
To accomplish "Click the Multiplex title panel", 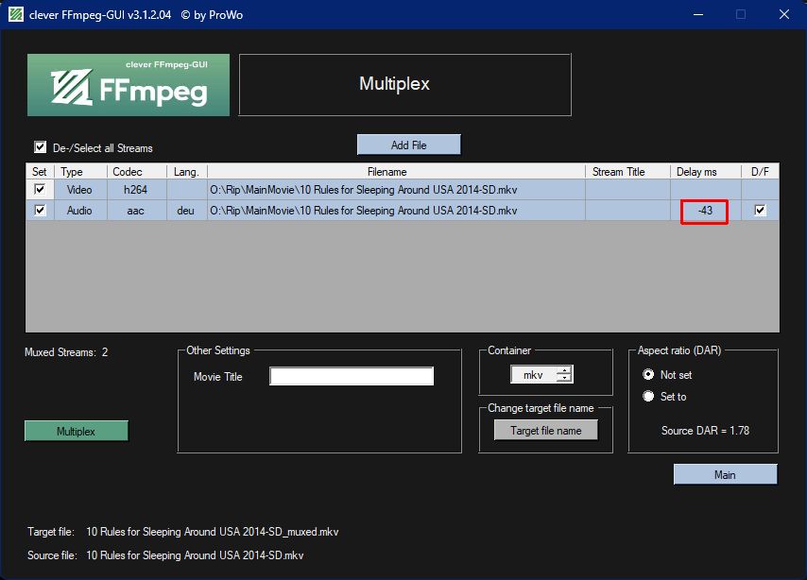I will coord(405,84).
